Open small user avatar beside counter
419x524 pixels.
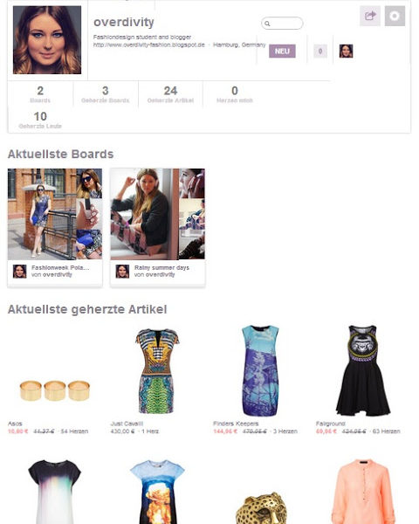pos(346,52)
